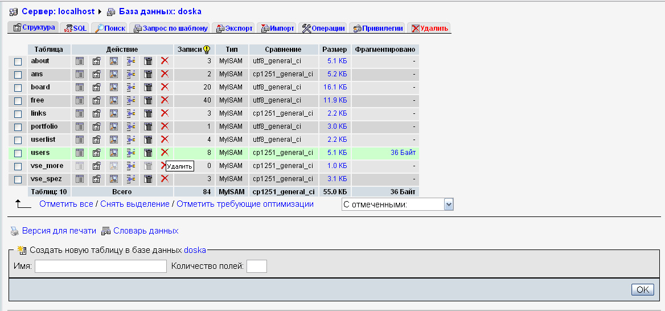Viewport: 665px width, 311px height.
Task: Tick the checkbox for vse_spez table
Action: point(18,179)
